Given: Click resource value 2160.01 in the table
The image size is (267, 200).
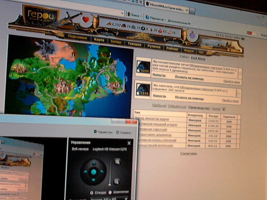Looking at the screenshot, I should [x=213, y=121].
